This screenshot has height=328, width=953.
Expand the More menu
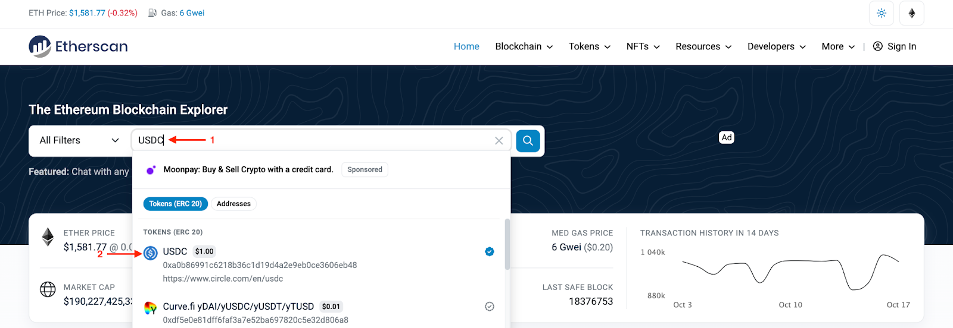[838, 46]
